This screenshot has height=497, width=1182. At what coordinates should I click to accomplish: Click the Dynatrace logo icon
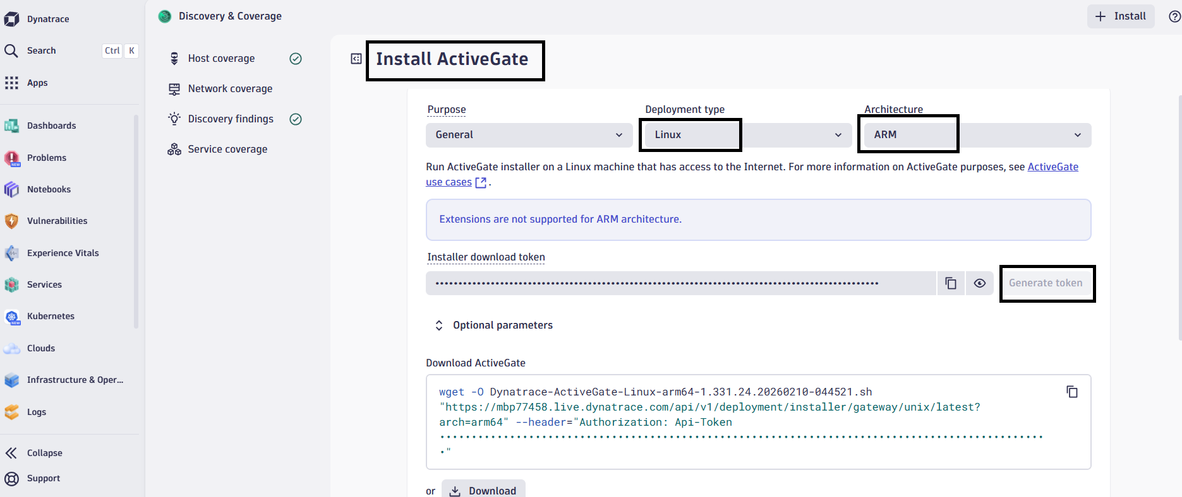pos(11,19)
